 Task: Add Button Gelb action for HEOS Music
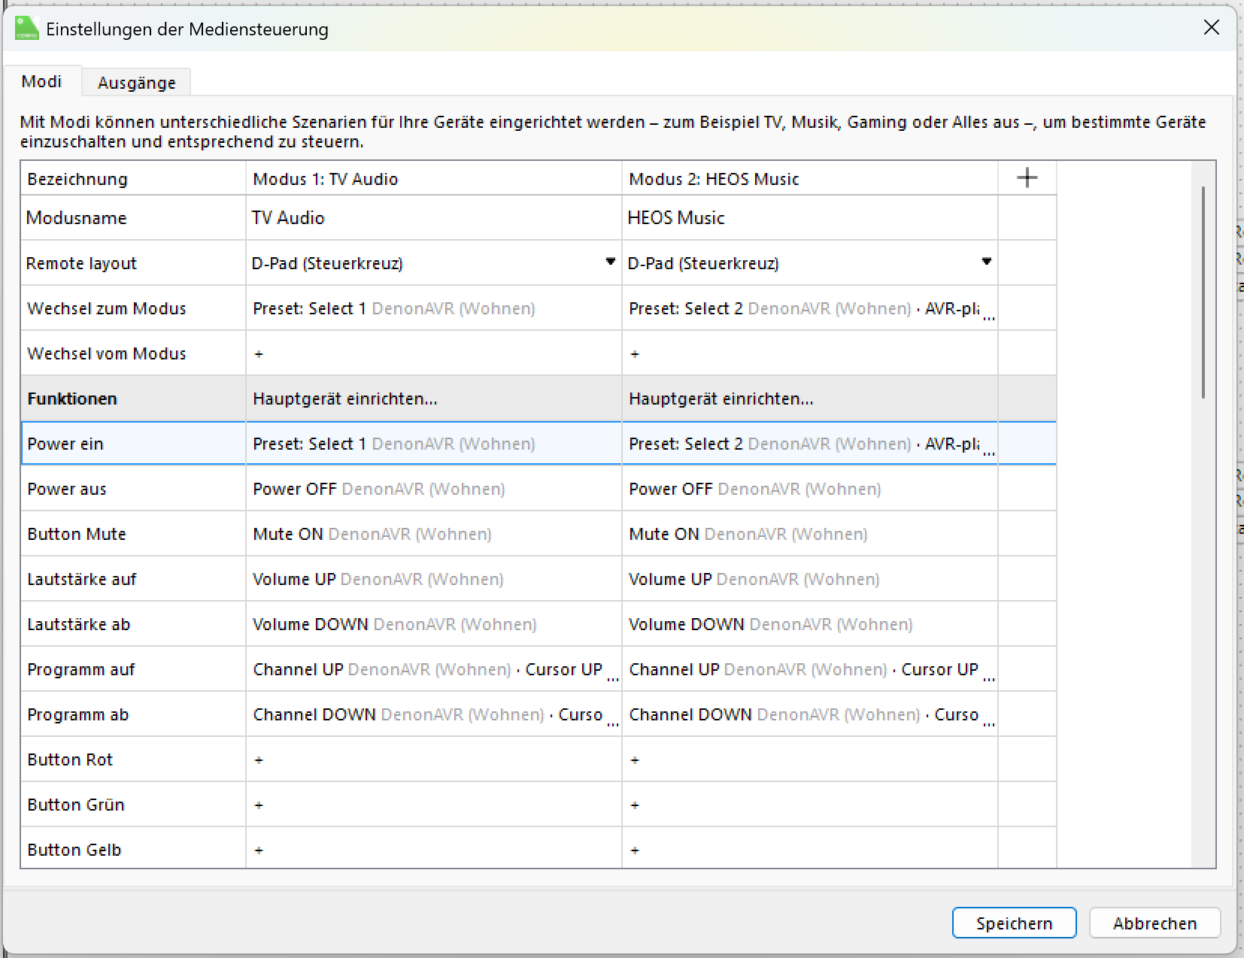(635, 850)
